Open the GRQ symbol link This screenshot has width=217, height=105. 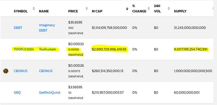pos(17,93)
